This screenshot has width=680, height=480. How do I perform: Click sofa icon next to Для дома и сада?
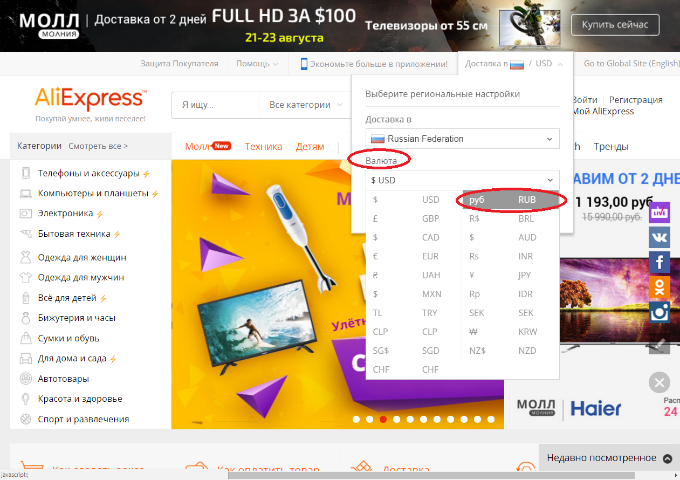click(x=25, y=359)
